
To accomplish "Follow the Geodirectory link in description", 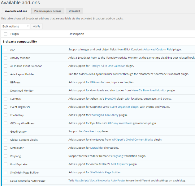I will point(92,131).
